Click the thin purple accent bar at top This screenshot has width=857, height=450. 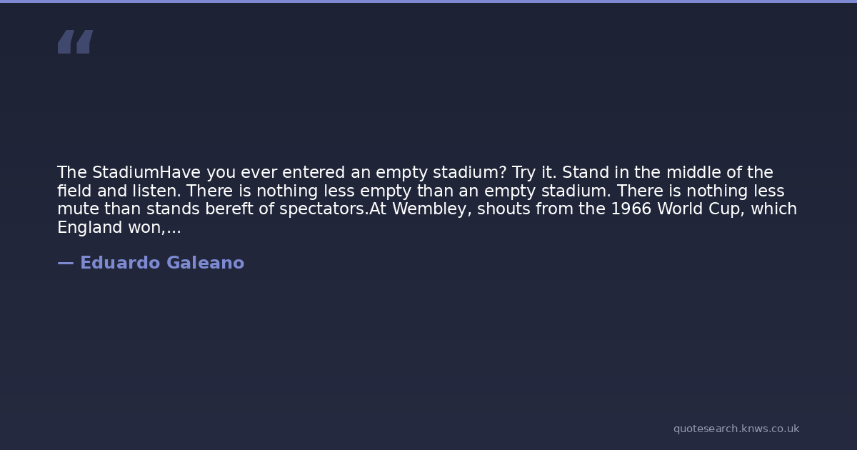click(428, 1)
